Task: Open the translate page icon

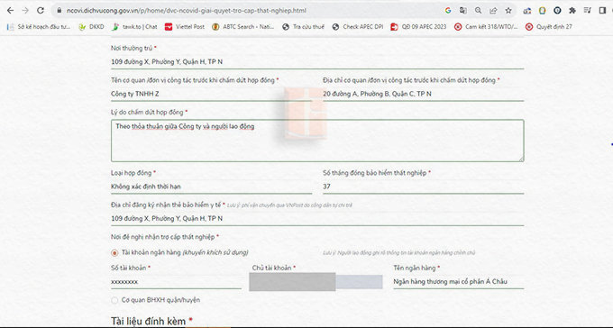Action: [x=462, y=11]
